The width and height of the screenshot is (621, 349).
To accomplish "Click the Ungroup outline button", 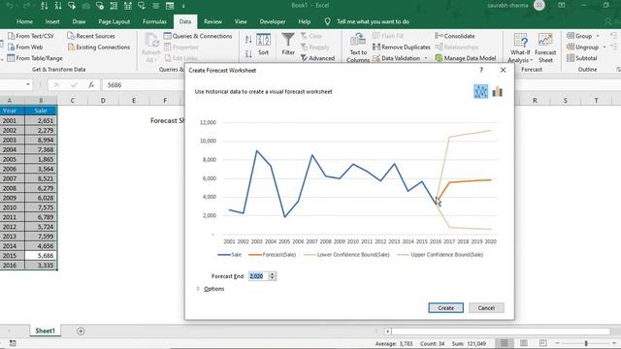I will tap(582, 47).
